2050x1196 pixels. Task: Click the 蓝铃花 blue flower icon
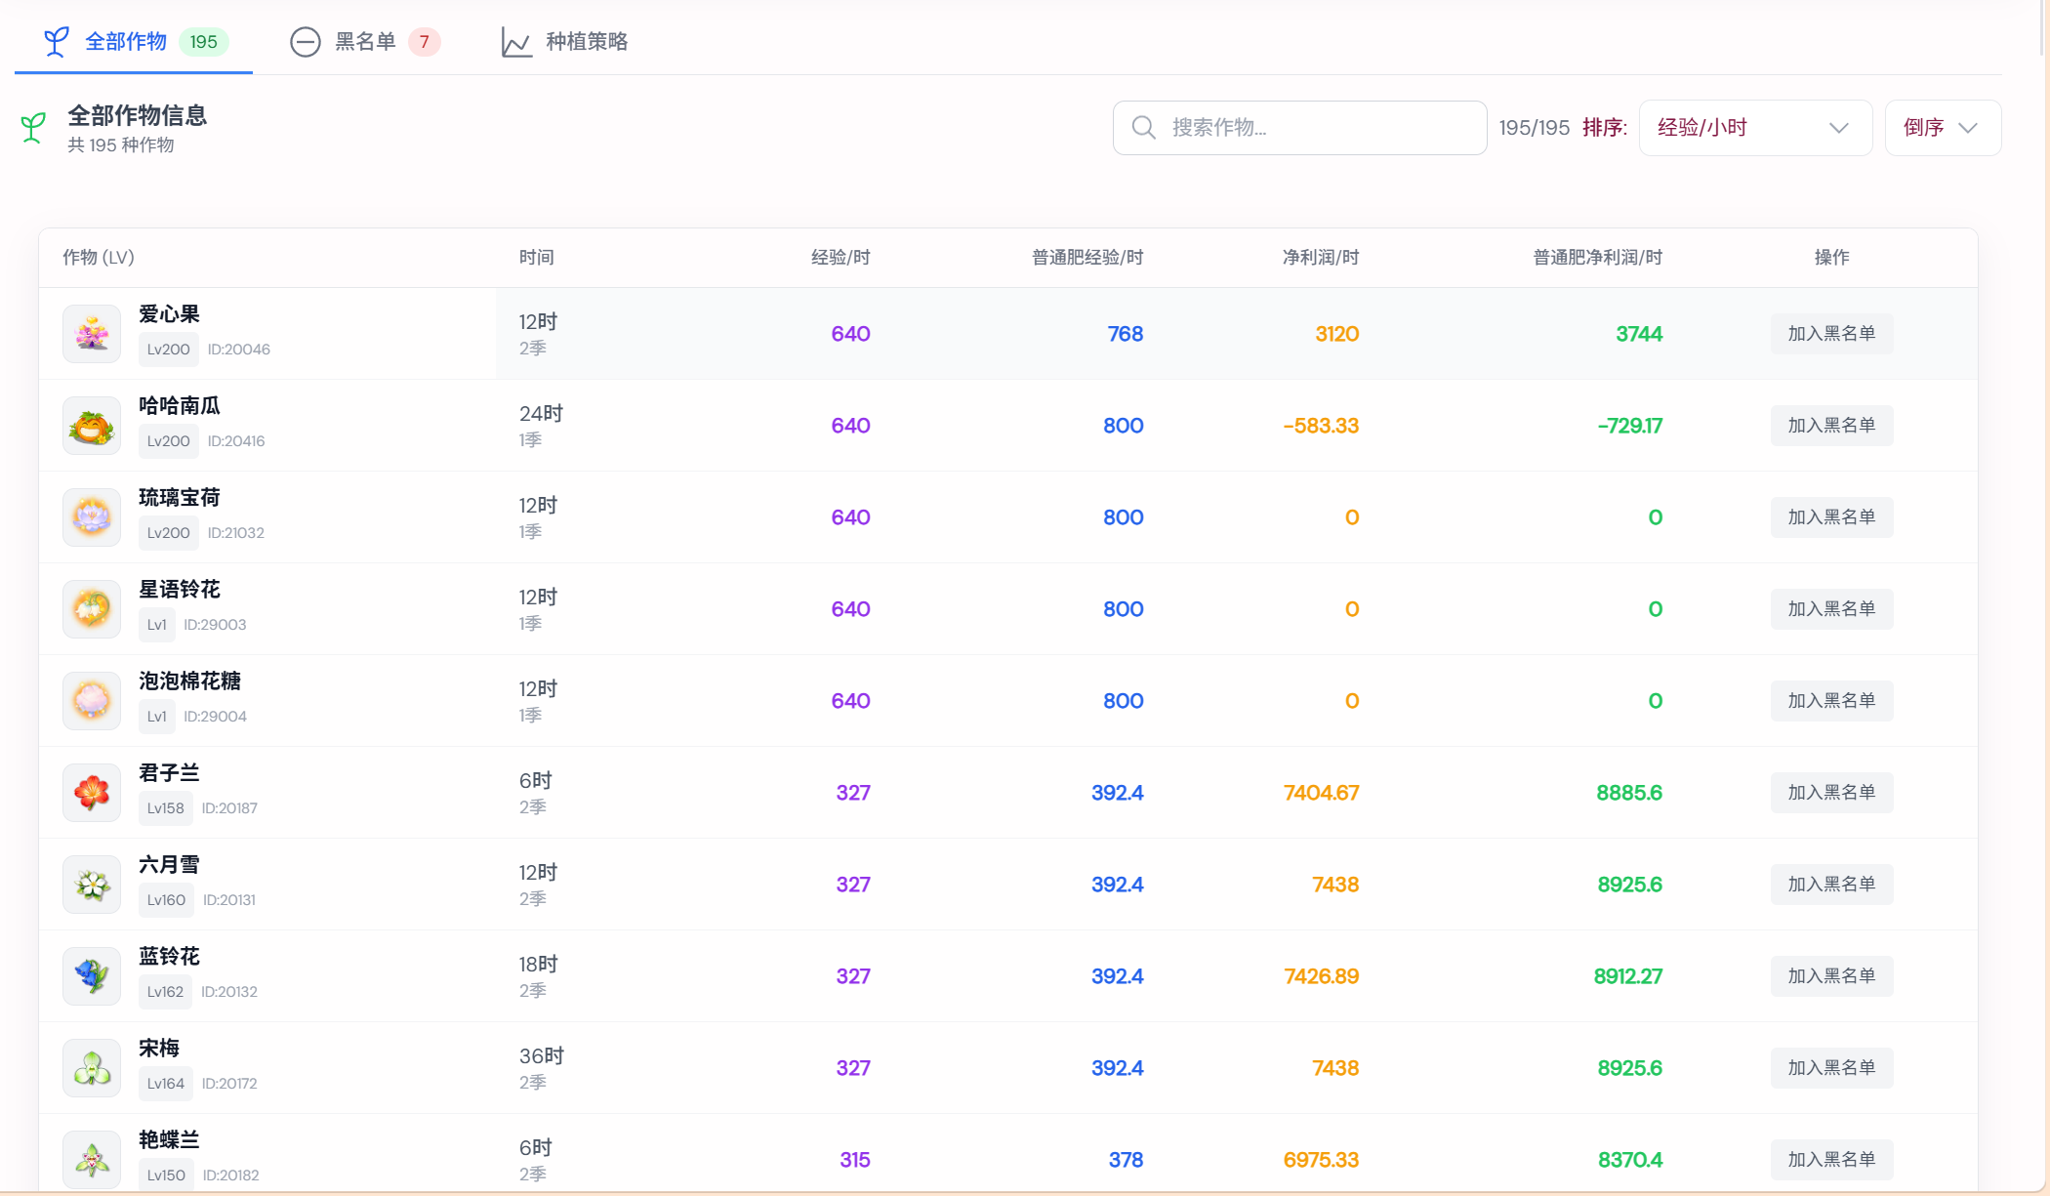coord(92,976)
